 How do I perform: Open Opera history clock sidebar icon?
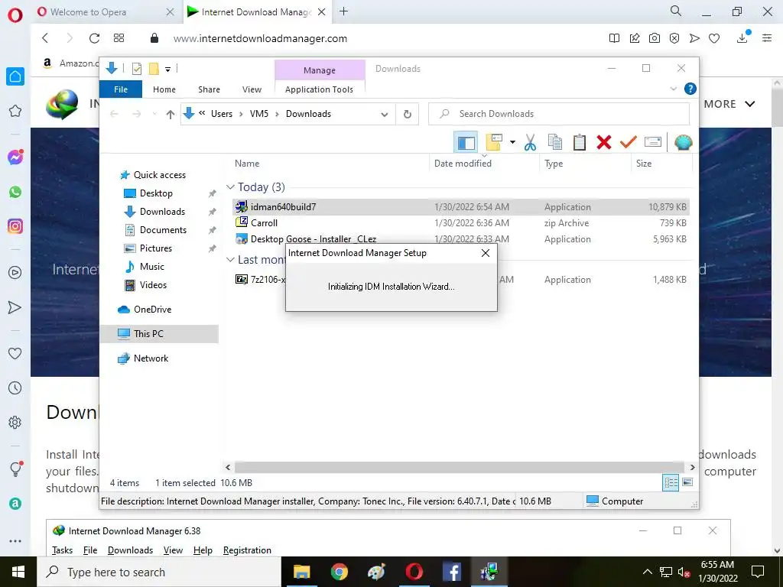click(x=15, y=388)
